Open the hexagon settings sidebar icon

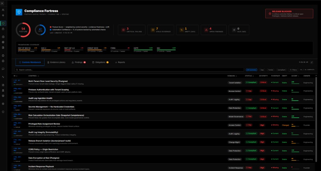(x=3, y=104)
